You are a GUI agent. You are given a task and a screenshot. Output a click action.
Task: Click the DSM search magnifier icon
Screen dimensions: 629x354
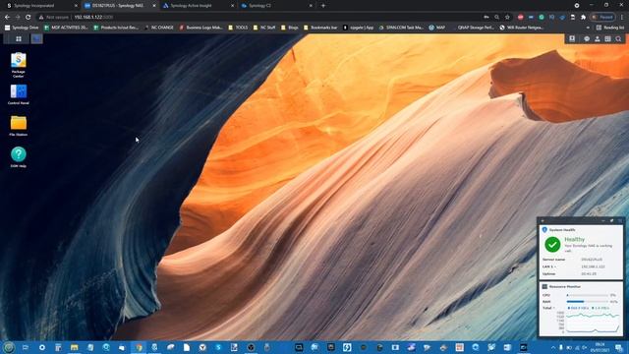(618, 39)
